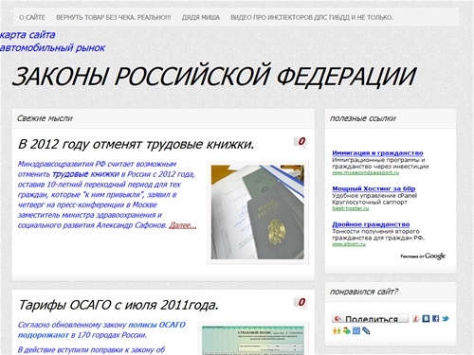Click text Иммиграционные программы и гражданство через инвестиции
474x355 pixels.
click(x=380, y=163)
